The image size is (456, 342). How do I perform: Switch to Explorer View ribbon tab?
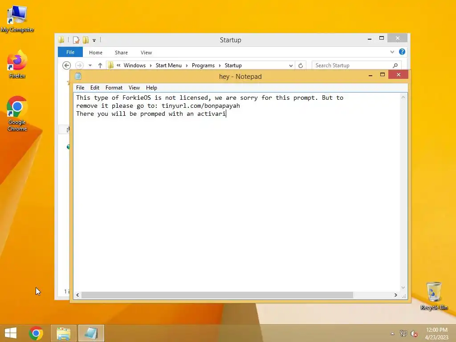(146, 53)
